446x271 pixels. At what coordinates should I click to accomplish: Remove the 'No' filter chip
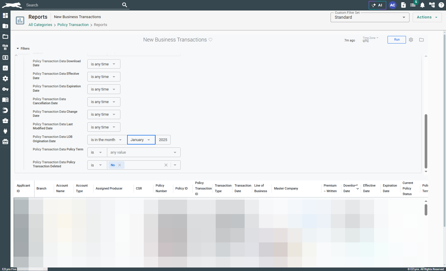click(120, 165)
